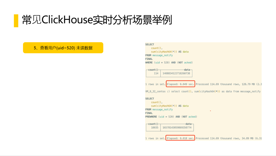Click the slide title "常见ClickHouse实时分析场景举例"
Image resolution: width=276 pixels, height=156 pixels.
97,20
